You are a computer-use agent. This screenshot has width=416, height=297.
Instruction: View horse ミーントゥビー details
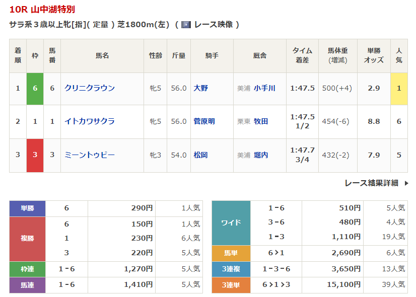point(90,155)
